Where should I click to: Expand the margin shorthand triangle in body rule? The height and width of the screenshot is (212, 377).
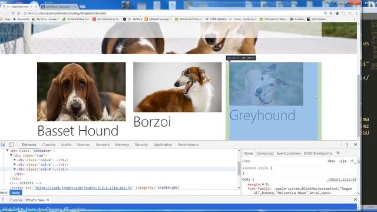pyautogui.click(x=263, y=184)
